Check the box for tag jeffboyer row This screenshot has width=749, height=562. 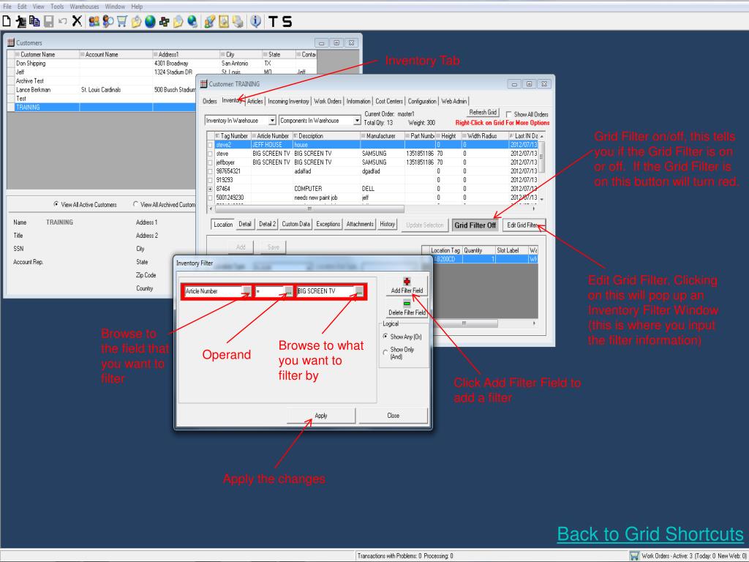pos(210,162)
